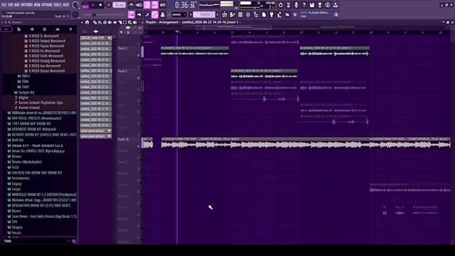Open the Mixer window icon
Viewport: 455px width, 256px height.
248,15
